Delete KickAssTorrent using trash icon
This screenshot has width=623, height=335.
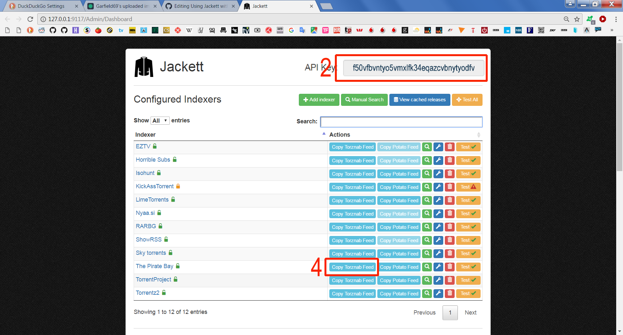(450, 187)
